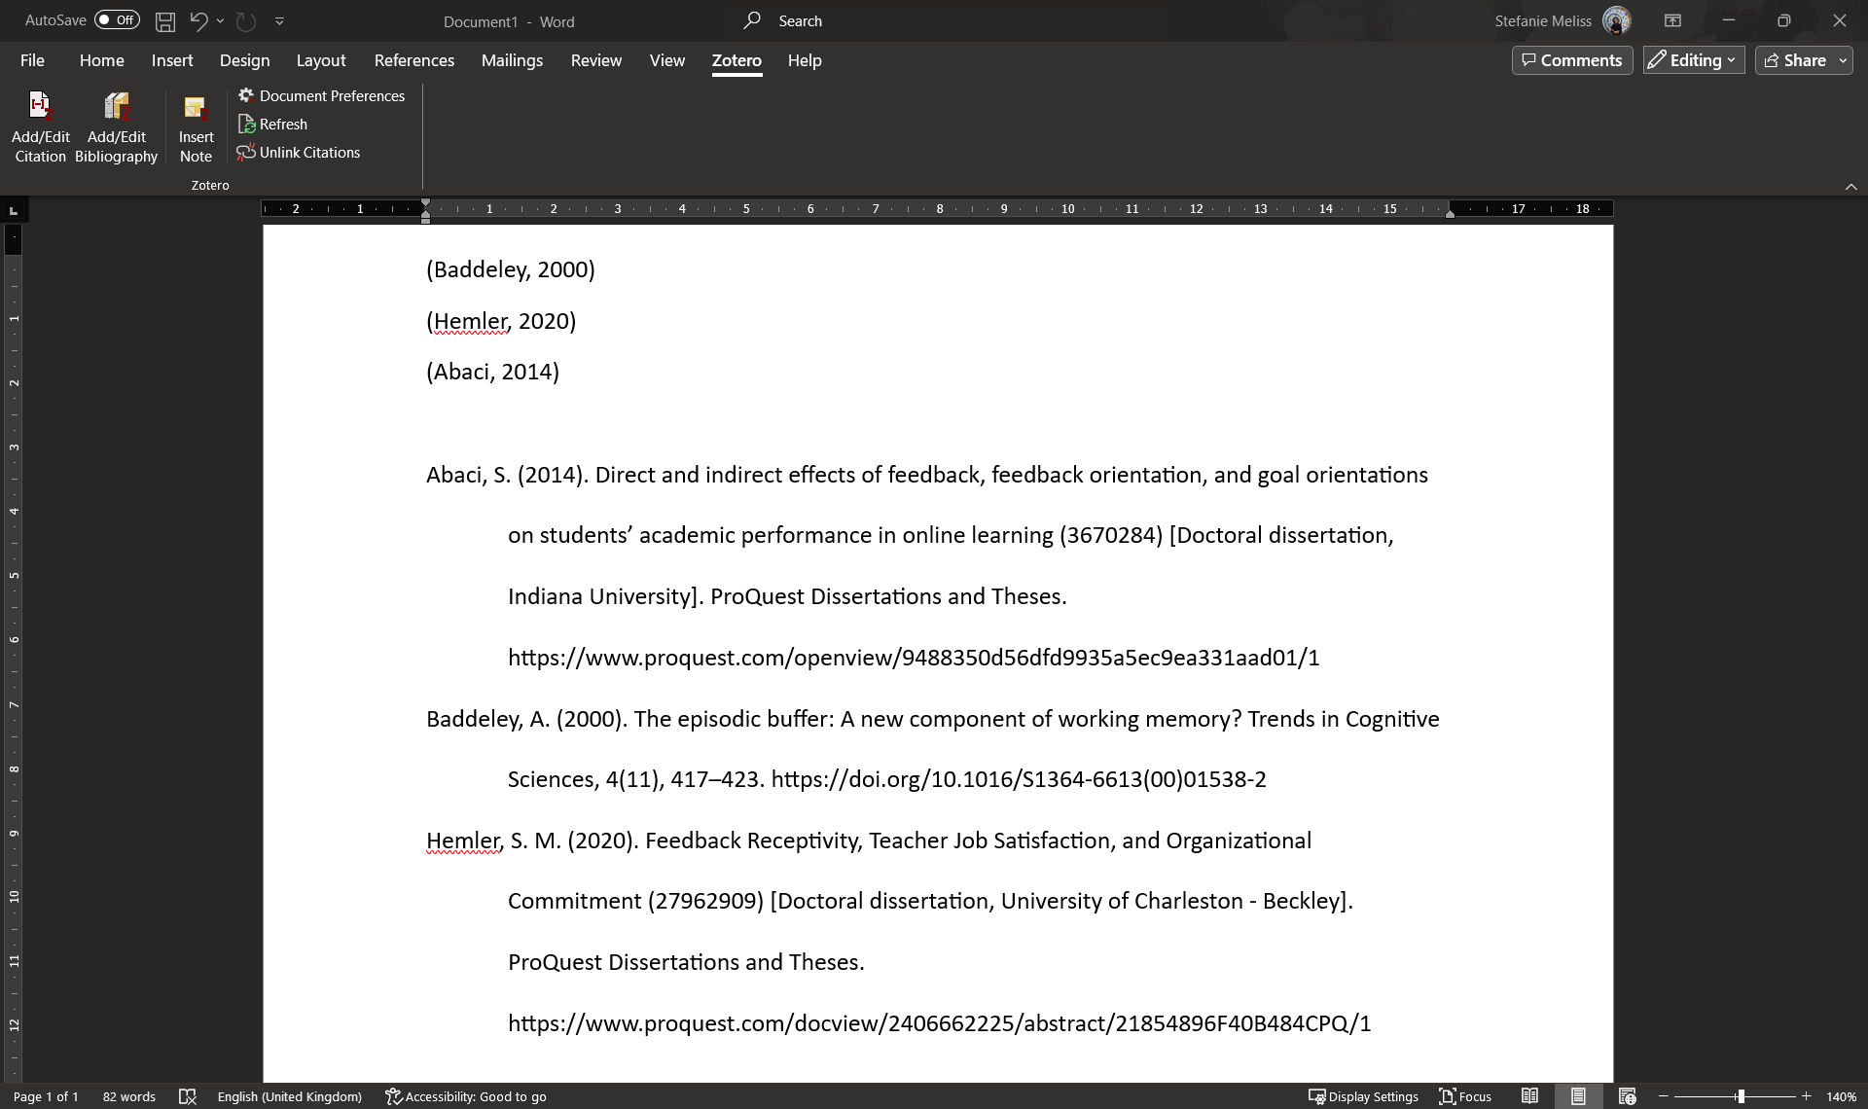Switch to Read Mode view
The width and height of the screenshot is (1868, 1109).
click(1529, 1096)
